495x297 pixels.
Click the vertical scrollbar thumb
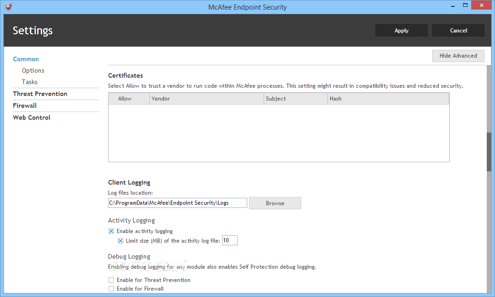tap(489, 152)
